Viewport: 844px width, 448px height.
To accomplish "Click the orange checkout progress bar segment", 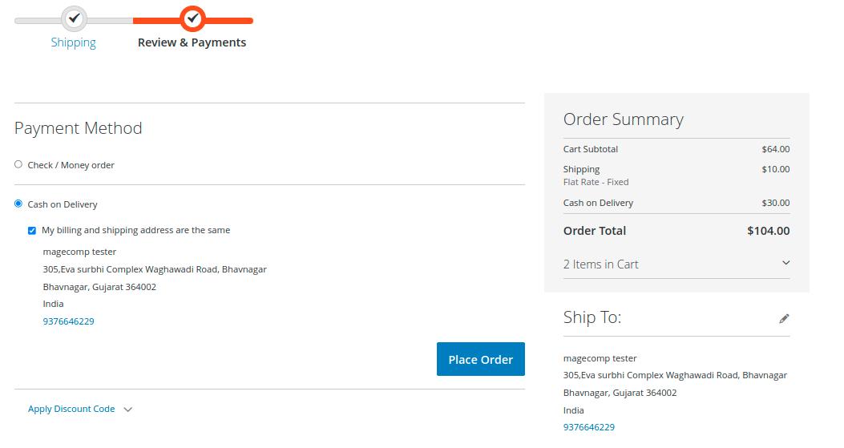I will point(232,20).
